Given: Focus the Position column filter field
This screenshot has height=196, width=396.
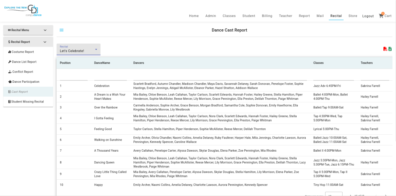Looking at the screenshot, I should pyautogui.click(x=74, y=76).
